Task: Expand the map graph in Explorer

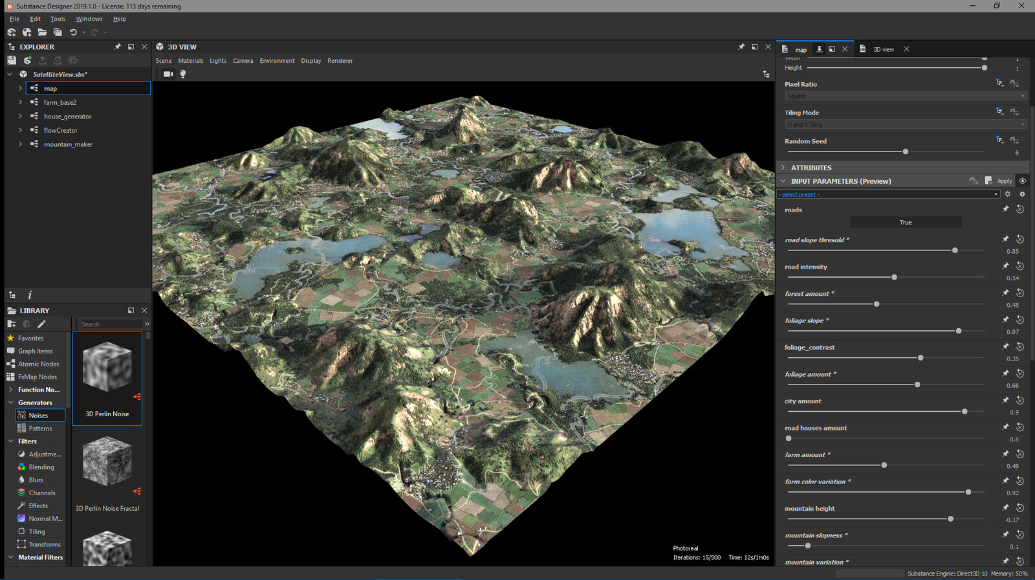Action: tap(20, 88)
